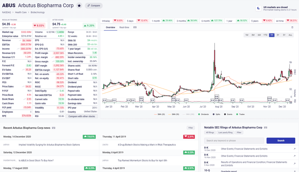Viewport: 299px width, 172px height.
Task: Enable SMA (200) line in chart legend
Action: 188,114
